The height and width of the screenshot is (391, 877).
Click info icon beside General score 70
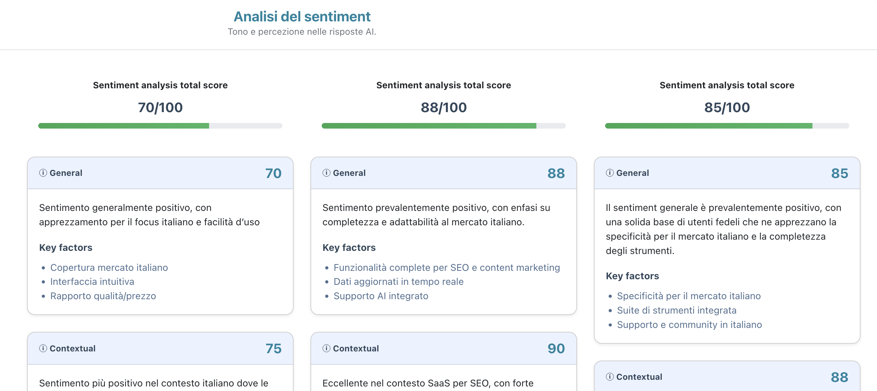[x=43, y=173]
